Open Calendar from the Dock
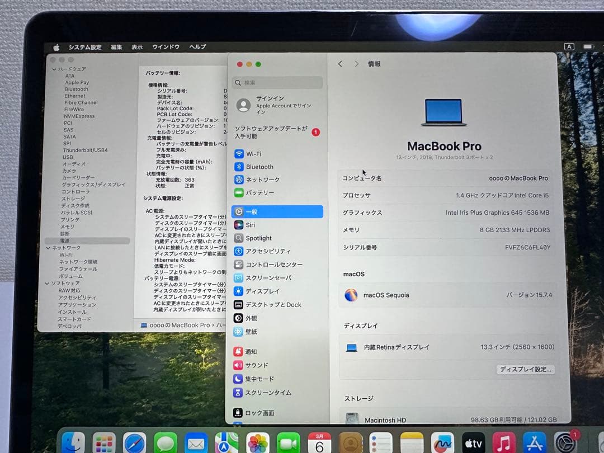Viewport: 604px width, 453px height. coord(319,443)
